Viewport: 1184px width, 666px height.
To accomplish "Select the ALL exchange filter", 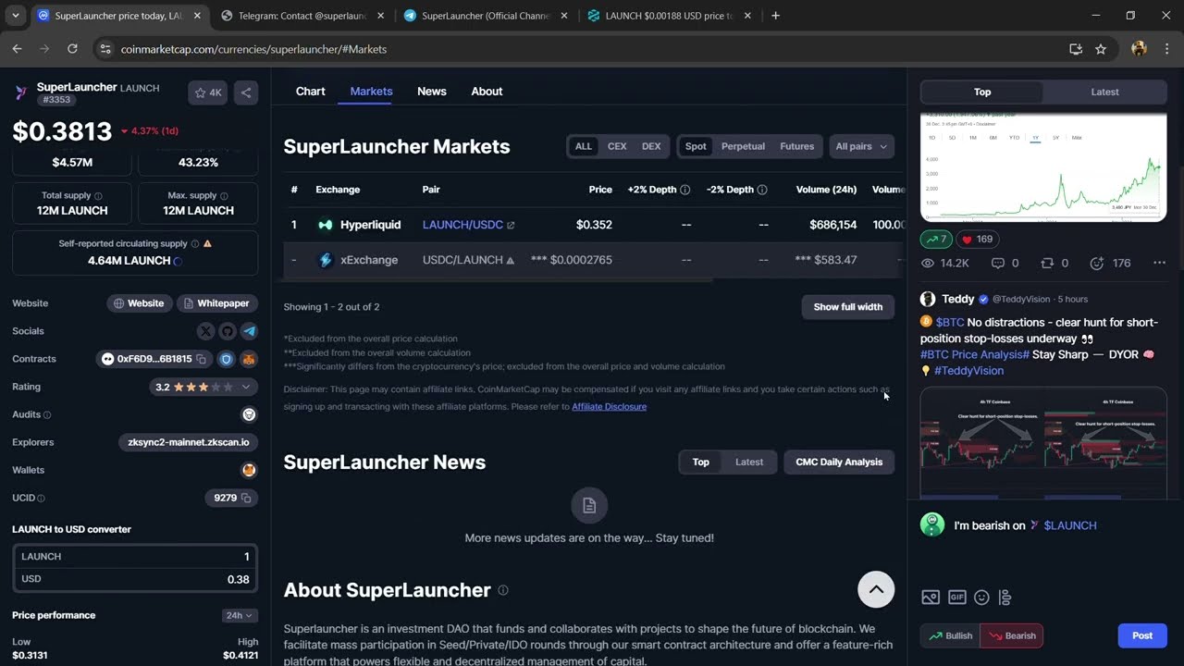I will tap(583, 146).
